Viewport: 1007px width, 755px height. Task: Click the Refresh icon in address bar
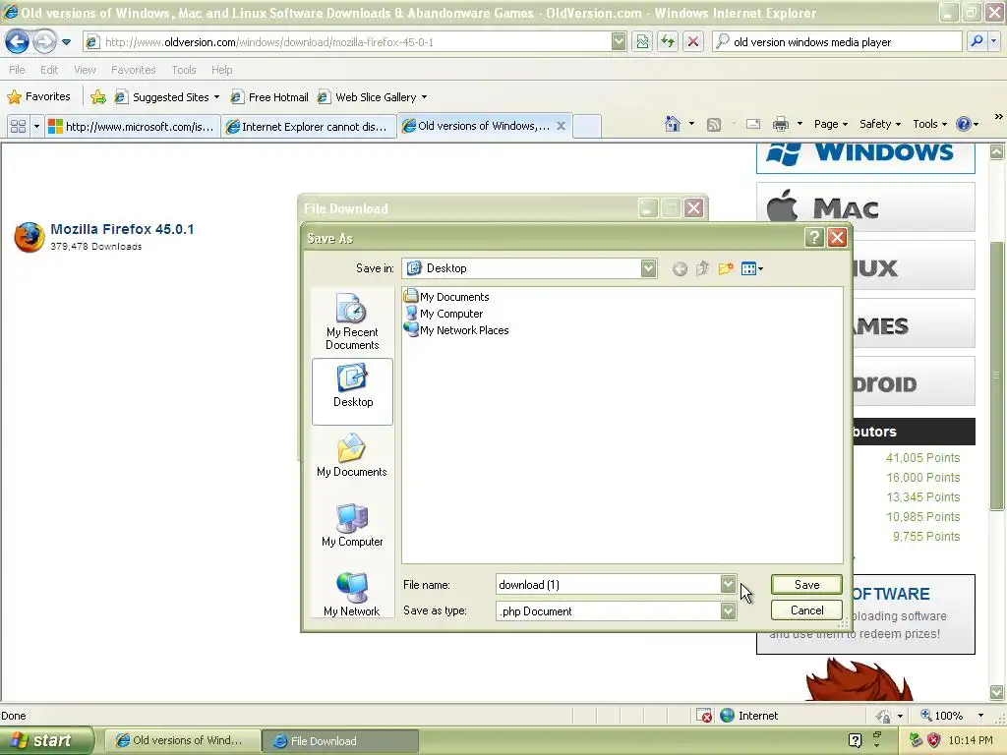point(668,41)
